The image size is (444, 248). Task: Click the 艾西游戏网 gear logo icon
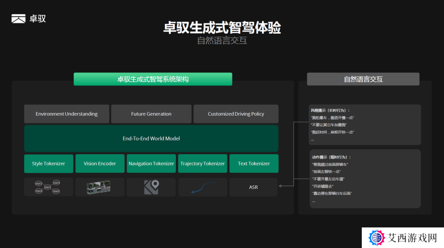coord(377,238)
